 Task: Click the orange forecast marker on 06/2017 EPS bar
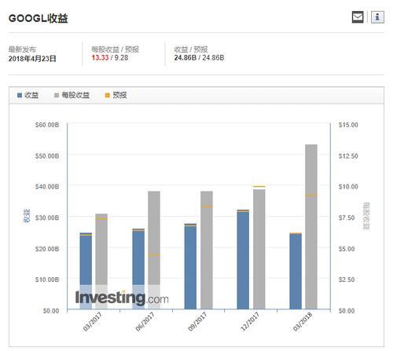tap(154, 255)
